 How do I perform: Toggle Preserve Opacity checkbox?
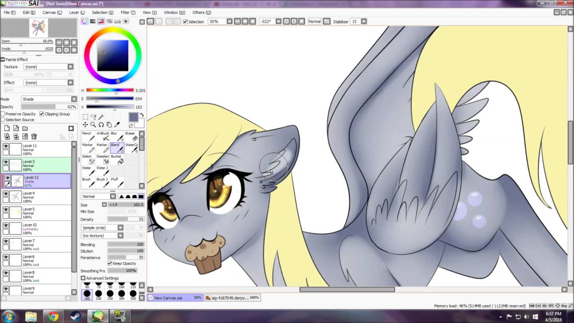(x=2, y=114)
